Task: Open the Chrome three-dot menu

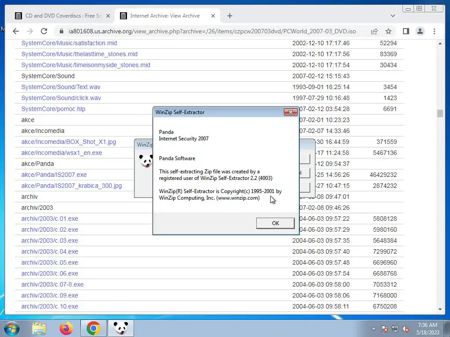Action: (434, 31)
